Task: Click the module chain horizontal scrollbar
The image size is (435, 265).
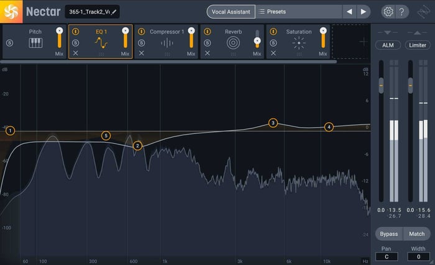Action: click(x=168, y=62)
